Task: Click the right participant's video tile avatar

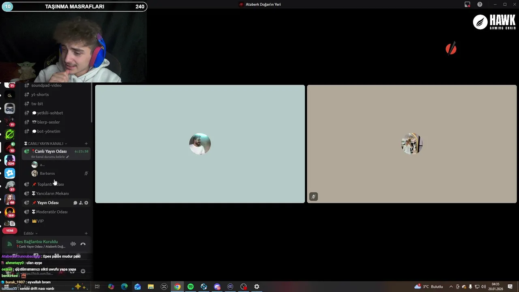Action: click(x=412, y=144)
